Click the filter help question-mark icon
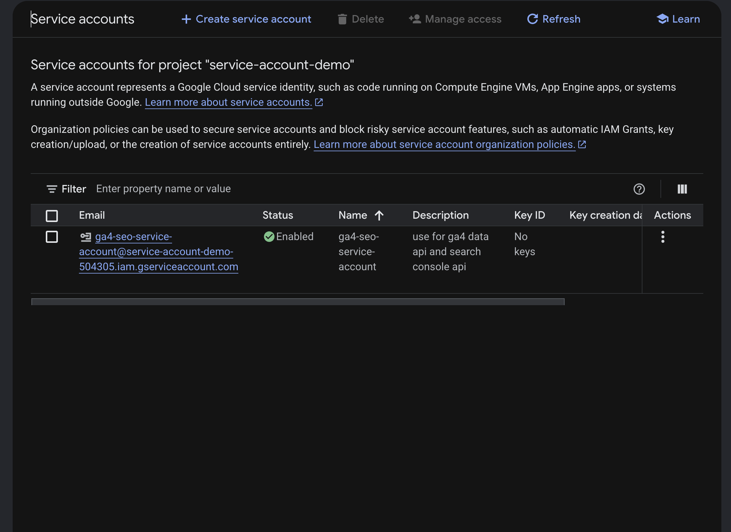The width and height of the screenshot is (731, 532). pyautogui.click(x=639, y=189)
